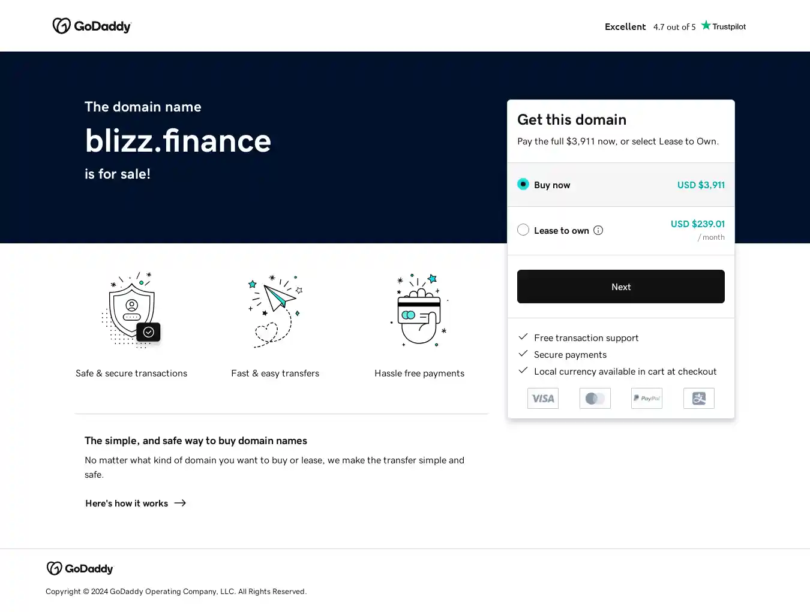The image size is (810, 612).
Task: Click the Alipay payment icon
Action: [699, 398]
